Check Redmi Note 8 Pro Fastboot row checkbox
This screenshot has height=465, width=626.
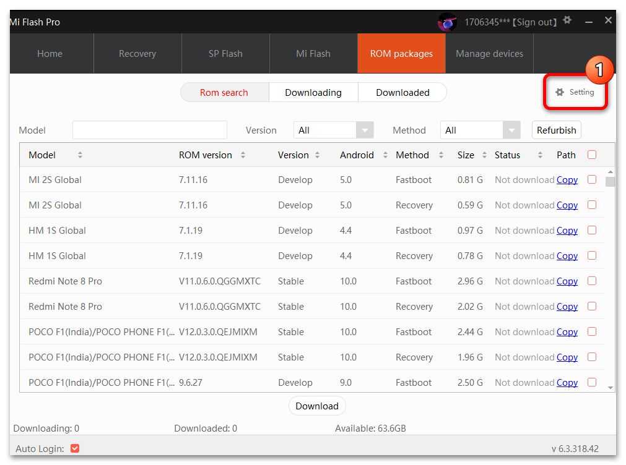(592, 281)
